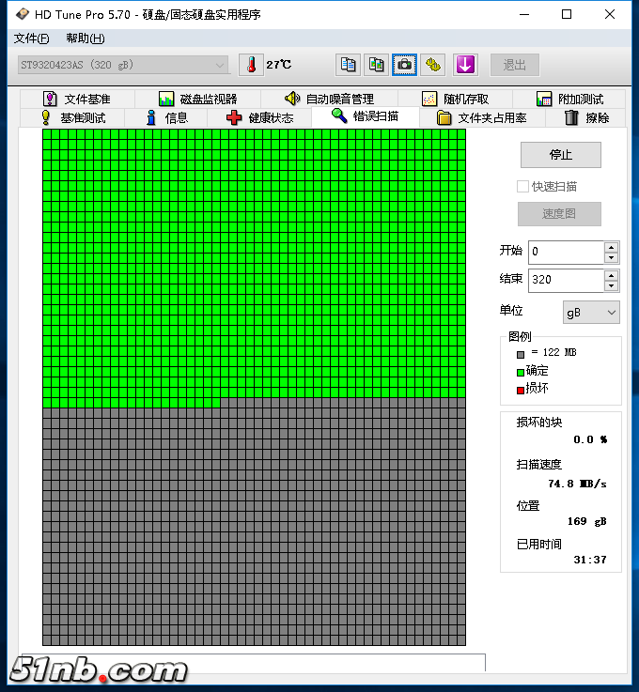Open the 帮助(H) menu
This screenshot has height=692, width=639.
[x=85, y=38]
